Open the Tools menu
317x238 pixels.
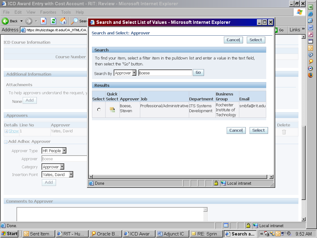coord(66,12)
